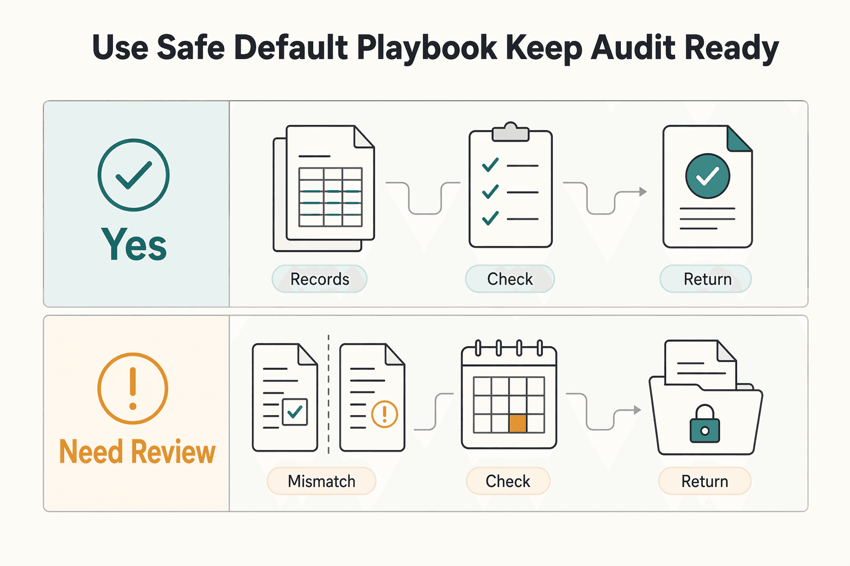This screenshot has width=850, height=566.
Task: Click the Records spreadsheet document icon
Action: (x=324, y=188)
